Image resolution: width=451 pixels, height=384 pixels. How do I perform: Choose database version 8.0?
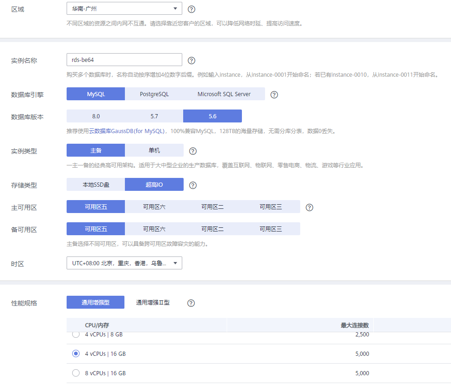pos(96,116)
